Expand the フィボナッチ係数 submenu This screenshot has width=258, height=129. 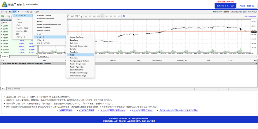(x=23, y=28)
